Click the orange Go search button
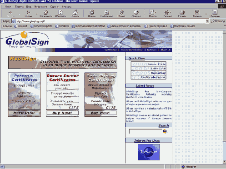 tap(165, 131)
